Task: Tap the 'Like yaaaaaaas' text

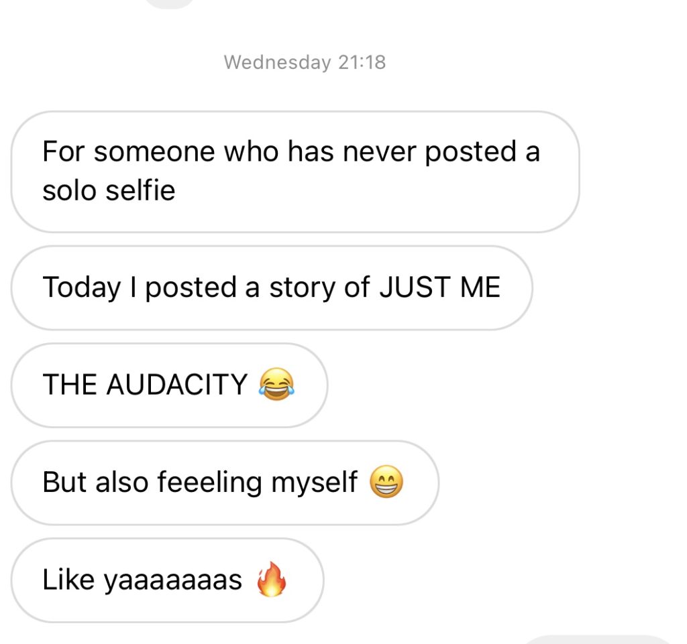Action: pos(142,580)
